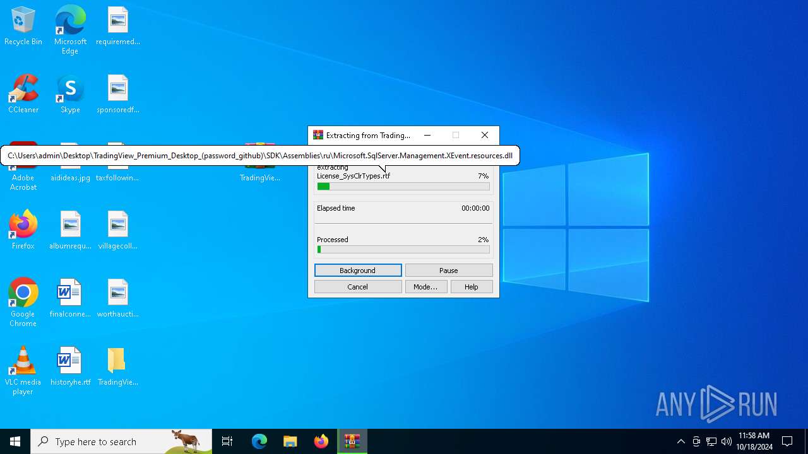Viewport: 808px width, 454px height.
Task: Open the Windows Start menu
Action: click(15, 441)
